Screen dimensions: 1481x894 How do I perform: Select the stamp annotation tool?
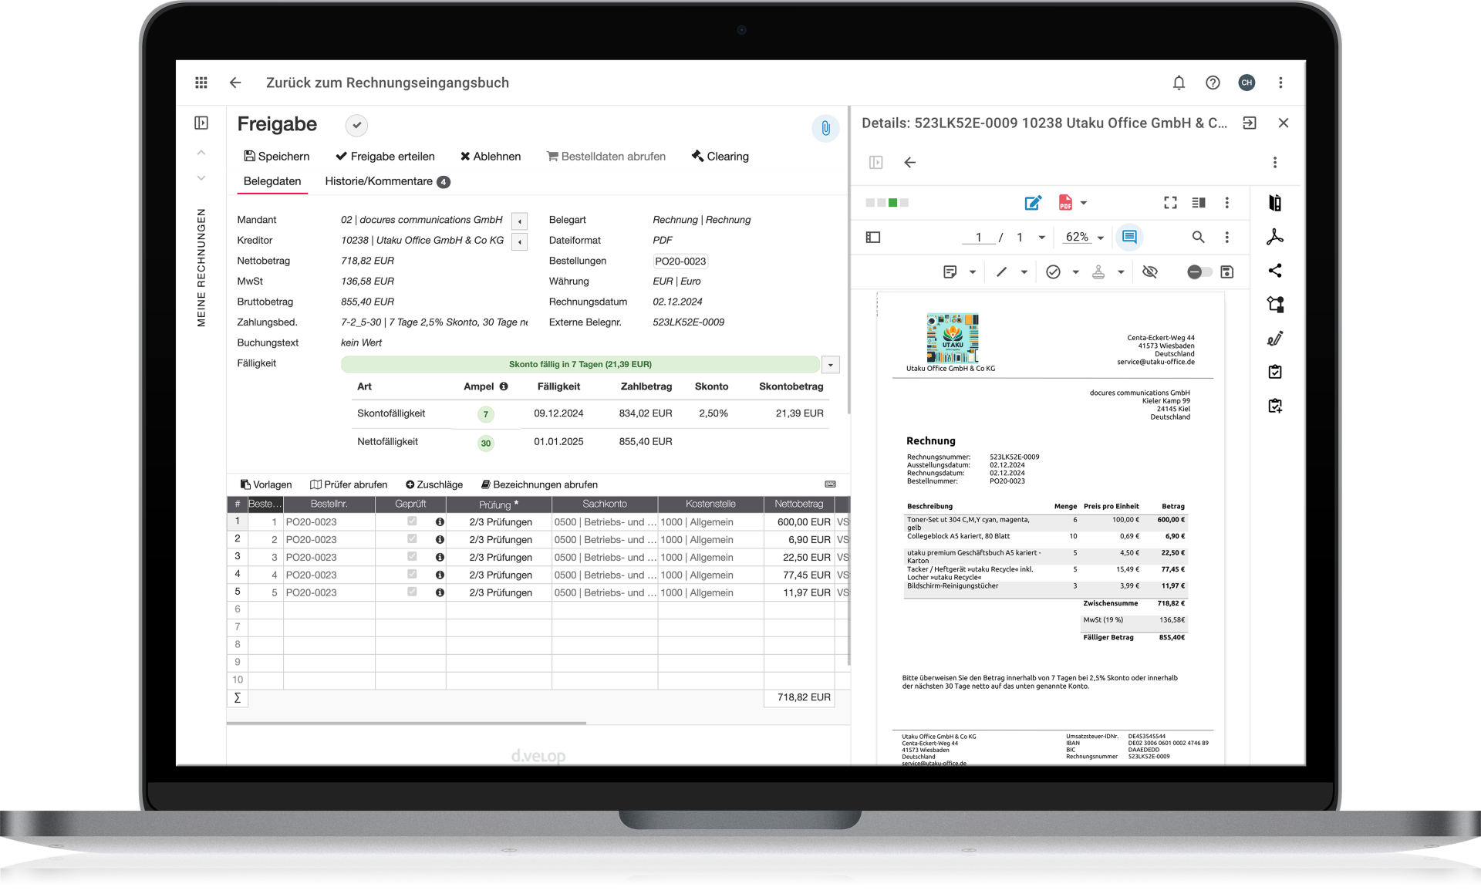(x=1099, y=272)
